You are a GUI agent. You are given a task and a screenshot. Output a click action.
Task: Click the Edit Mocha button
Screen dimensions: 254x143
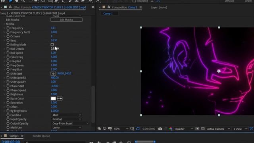pyautogui.click(x=66, y=19)
